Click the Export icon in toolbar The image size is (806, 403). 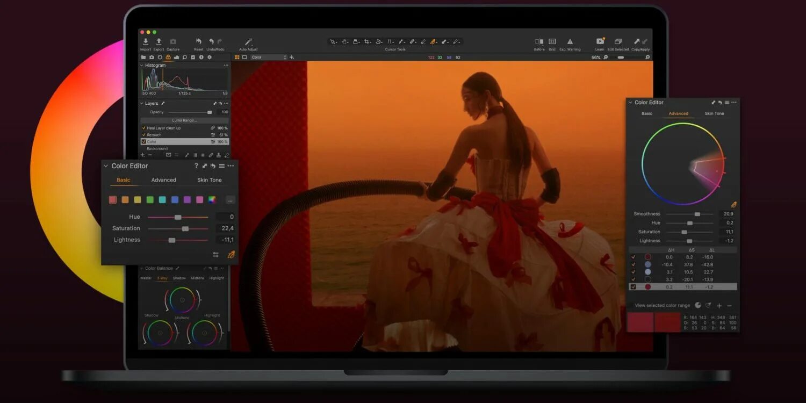pyautogui.click(x=159, y=42)
